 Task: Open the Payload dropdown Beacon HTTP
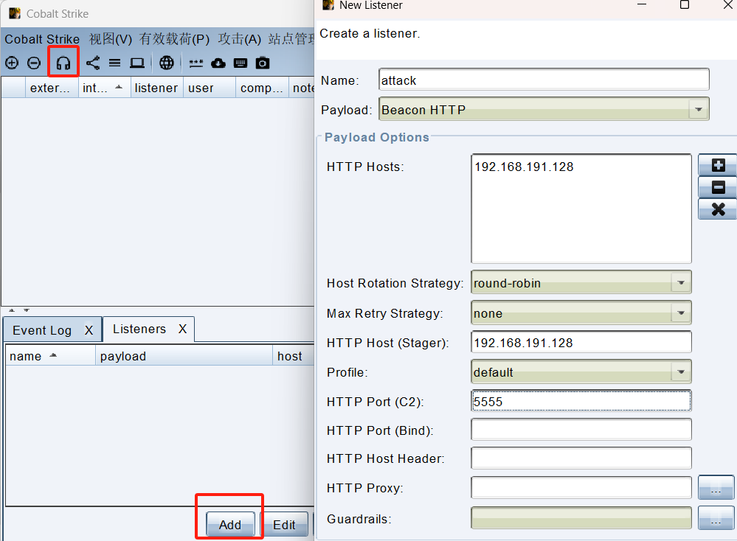pos(544,109)
